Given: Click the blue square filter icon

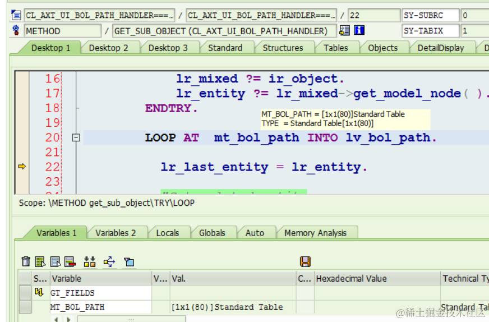Looking at the screenshot, I should [x=129, y=262].
